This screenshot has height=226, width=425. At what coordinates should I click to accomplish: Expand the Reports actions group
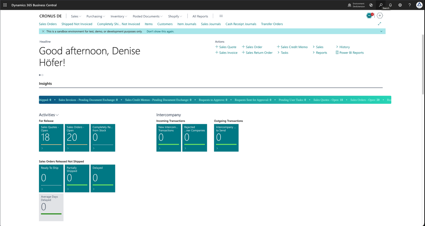pos(320,53)
